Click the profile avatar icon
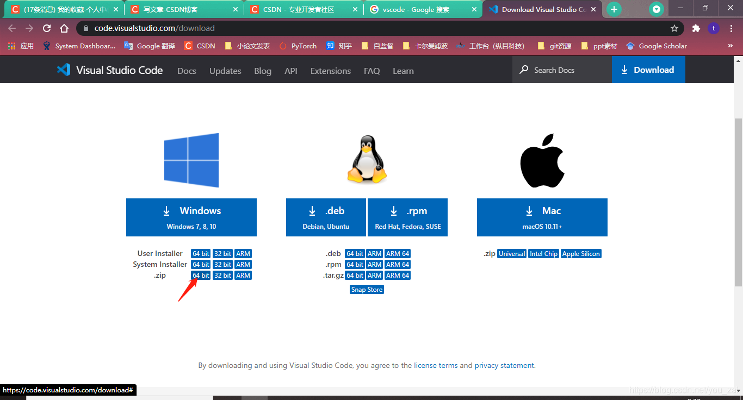Image resolution: width=743 pixels, height=400 pixels. pos(714,28)
